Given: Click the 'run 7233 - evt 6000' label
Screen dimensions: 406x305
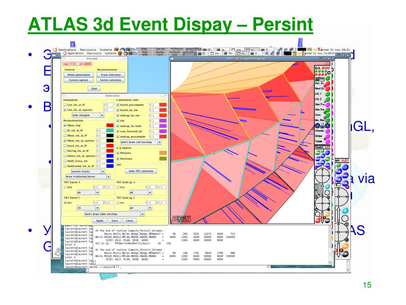Looking at the screenshot, I should 77,64.
